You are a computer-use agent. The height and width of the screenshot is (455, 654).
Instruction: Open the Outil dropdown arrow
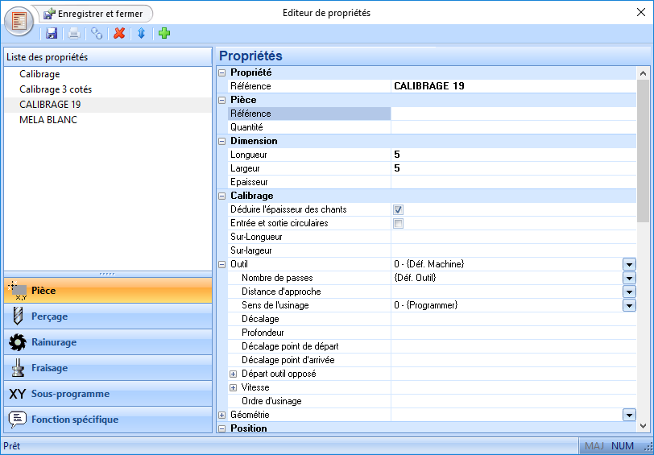click(x=629, y=264)
